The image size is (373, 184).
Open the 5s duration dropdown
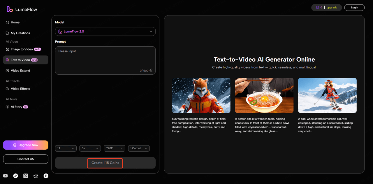90,148
